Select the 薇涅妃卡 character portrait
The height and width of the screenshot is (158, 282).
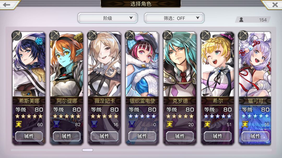(x=104, y=64)
